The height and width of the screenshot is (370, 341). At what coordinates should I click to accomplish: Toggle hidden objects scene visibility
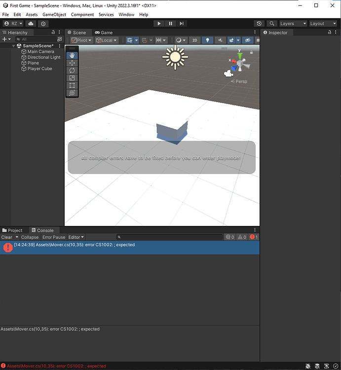(248, 40)
